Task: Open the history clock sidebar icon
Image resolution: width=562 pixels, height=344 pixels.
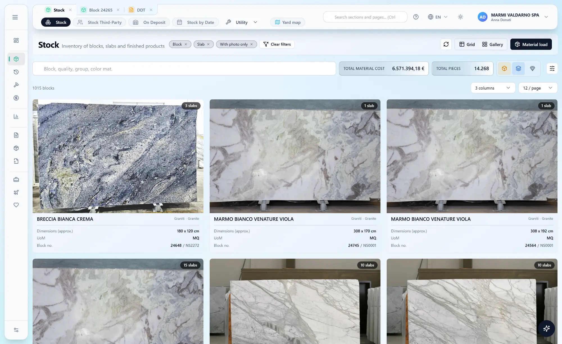Action: point(16,72)
